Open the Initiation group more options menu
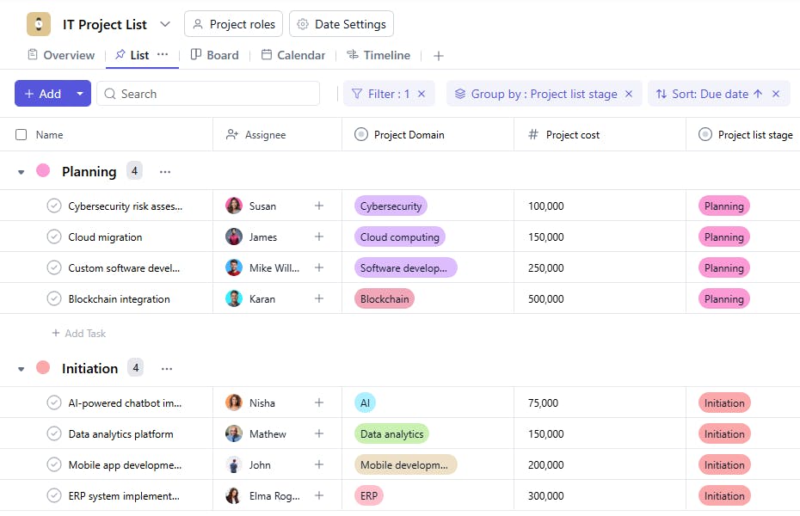800x516 pixels. point(167,368)
